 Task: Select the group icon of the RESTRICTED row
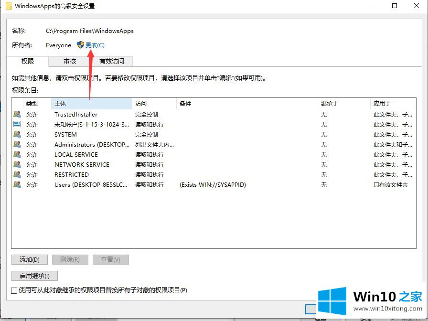17,174
